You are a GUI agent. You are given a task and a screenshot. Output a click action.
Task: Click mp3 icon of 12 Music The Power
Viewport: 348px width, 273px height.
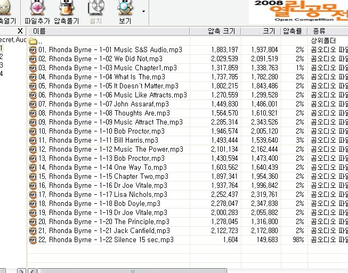click(x=33, y=150)
